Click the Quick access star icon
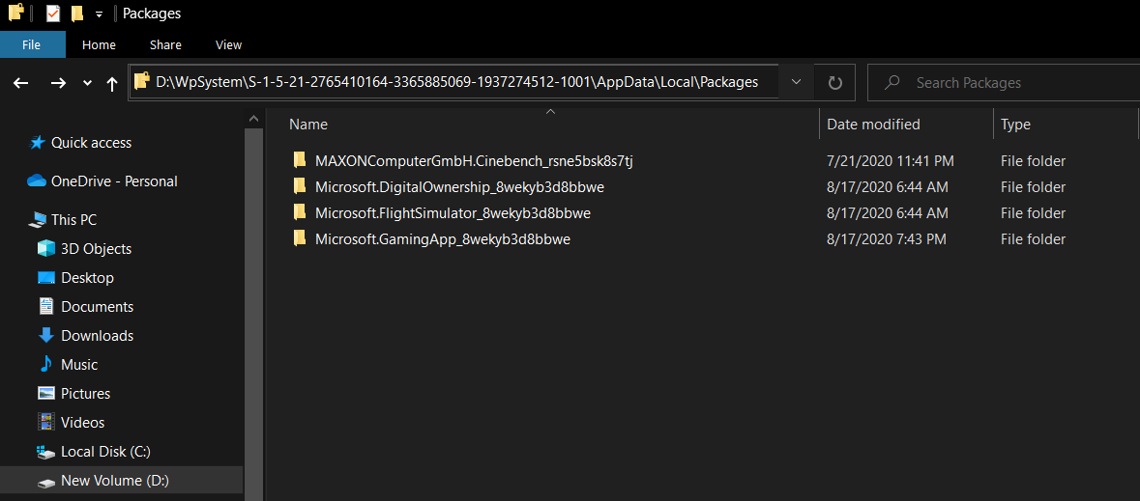This screenshot has width=1140, height=501. [37, 142]
